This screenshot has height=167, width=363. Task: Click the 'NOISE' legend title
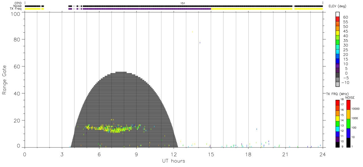(350, 97)
